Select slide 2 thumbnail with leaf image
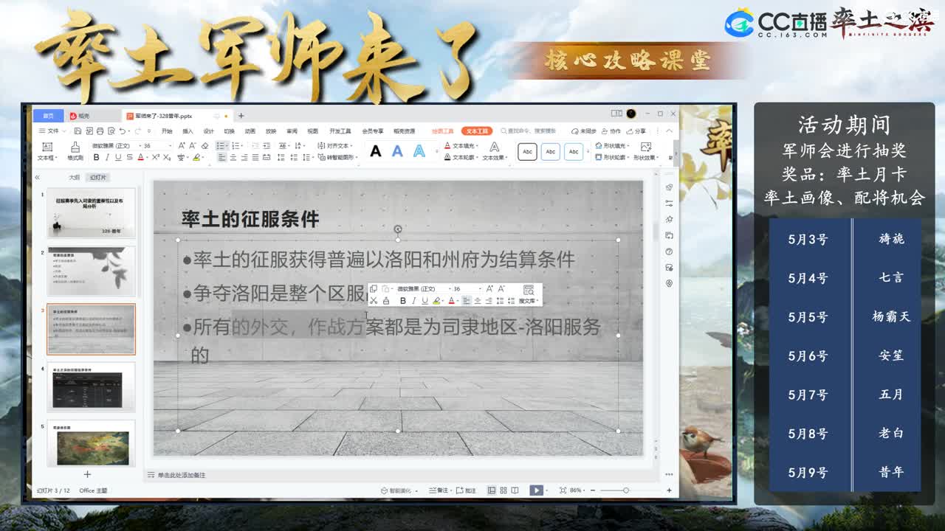Image resolution: width=945 pixels, height=531 pixels. pyautogui.click(x=91, y=271)
